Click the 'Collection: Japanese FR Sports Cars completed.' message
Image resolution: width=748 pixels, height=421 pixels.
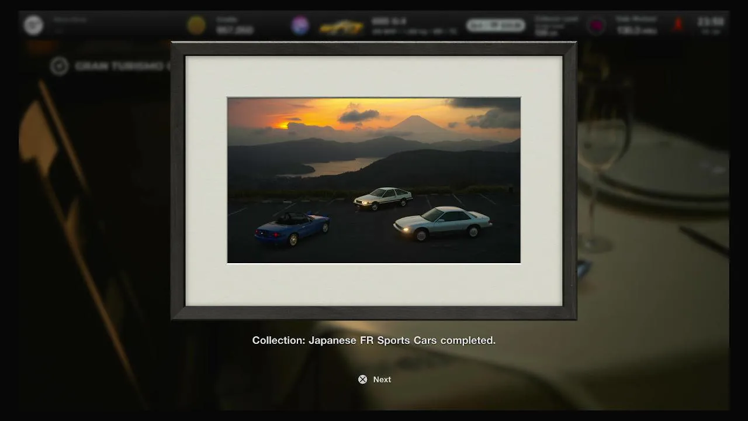374,340
